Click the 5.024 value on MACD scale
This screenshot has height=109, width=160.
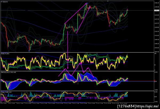pos(156,72)
